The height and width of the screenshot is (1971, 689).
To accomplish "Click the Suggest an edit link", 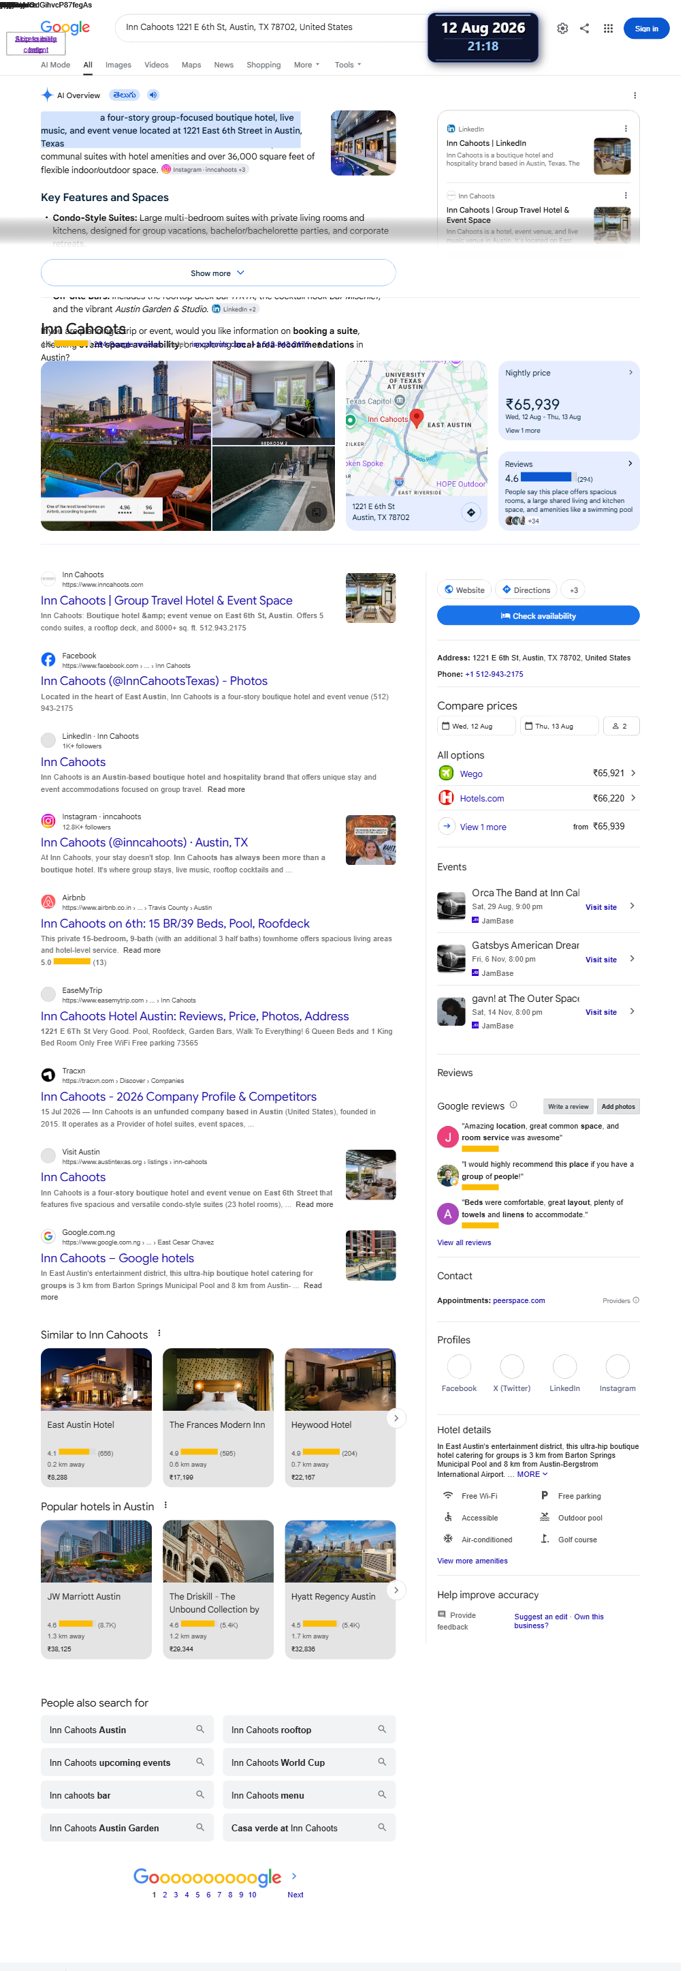I will (x=541, y=1616).
